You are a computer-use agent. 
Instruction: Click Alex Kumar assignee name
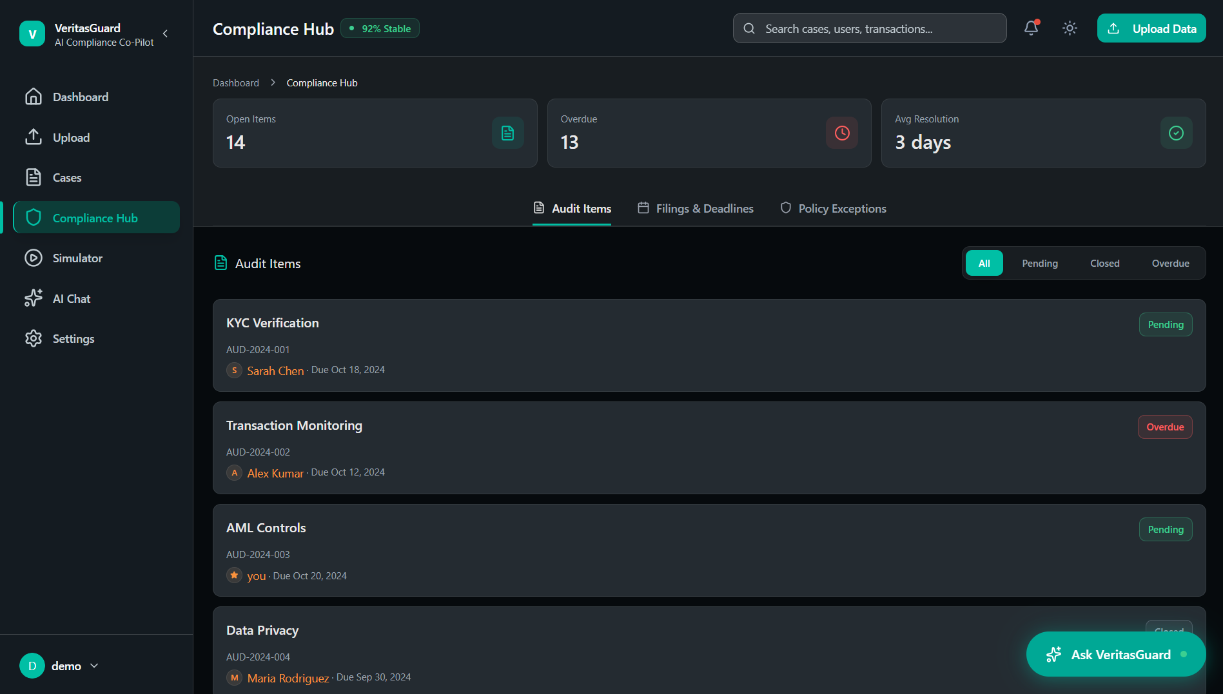pyautogui.click(x=275, y=473)
